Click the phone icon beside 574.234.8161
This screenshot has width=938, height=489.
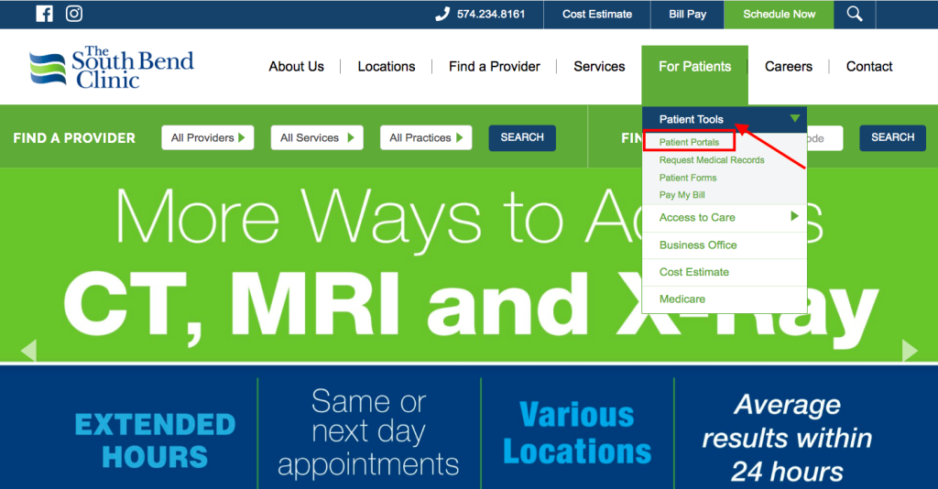(x=442, y=15)
